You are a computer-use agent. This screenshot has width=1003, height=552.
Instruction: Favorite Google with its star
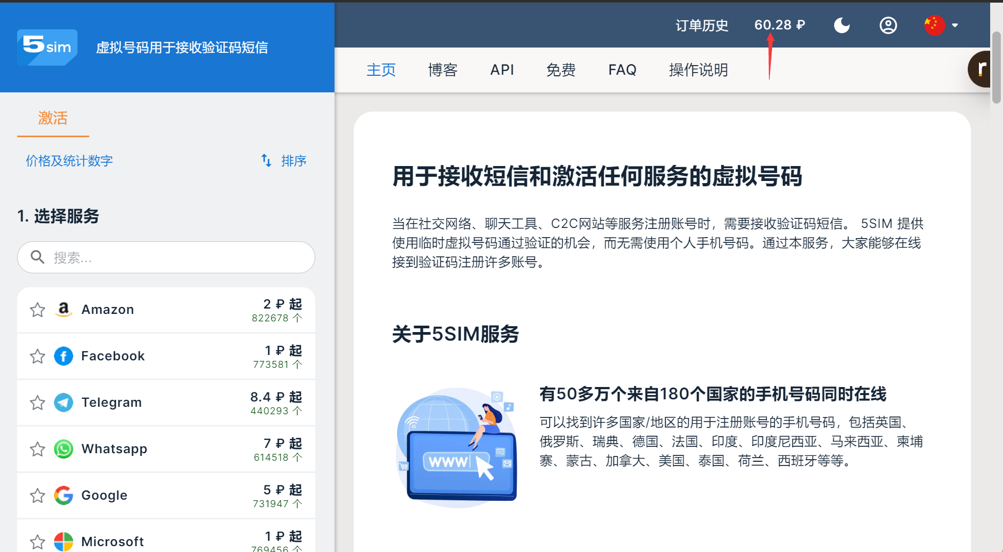(x=37, y=495)
